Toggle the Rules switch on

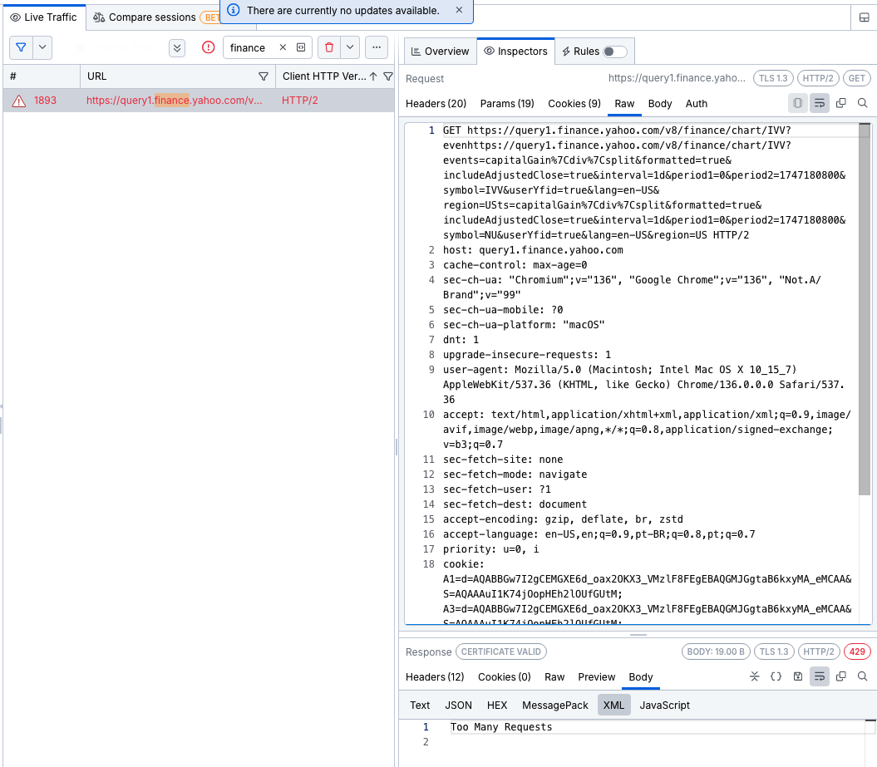(614, 52)
